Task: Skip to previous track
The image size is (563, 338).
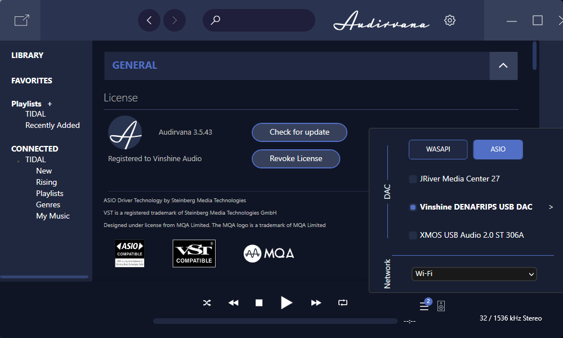Action: coord(234,303)
